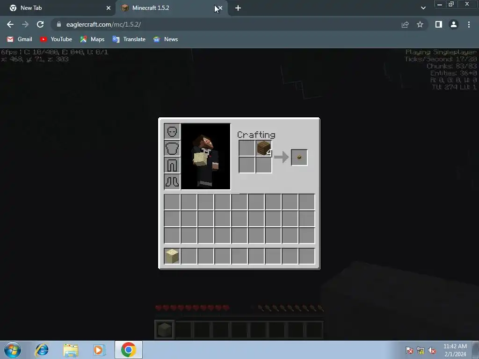This screenshot has height=359, width=479.
Task: Click the bottom-left crafting grid slot
Action: coord(247,165)
